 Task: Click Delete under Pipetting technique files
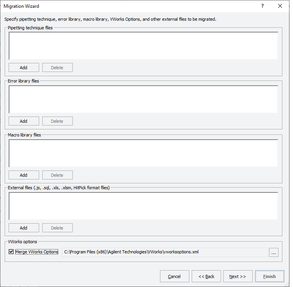click(58, 67)
